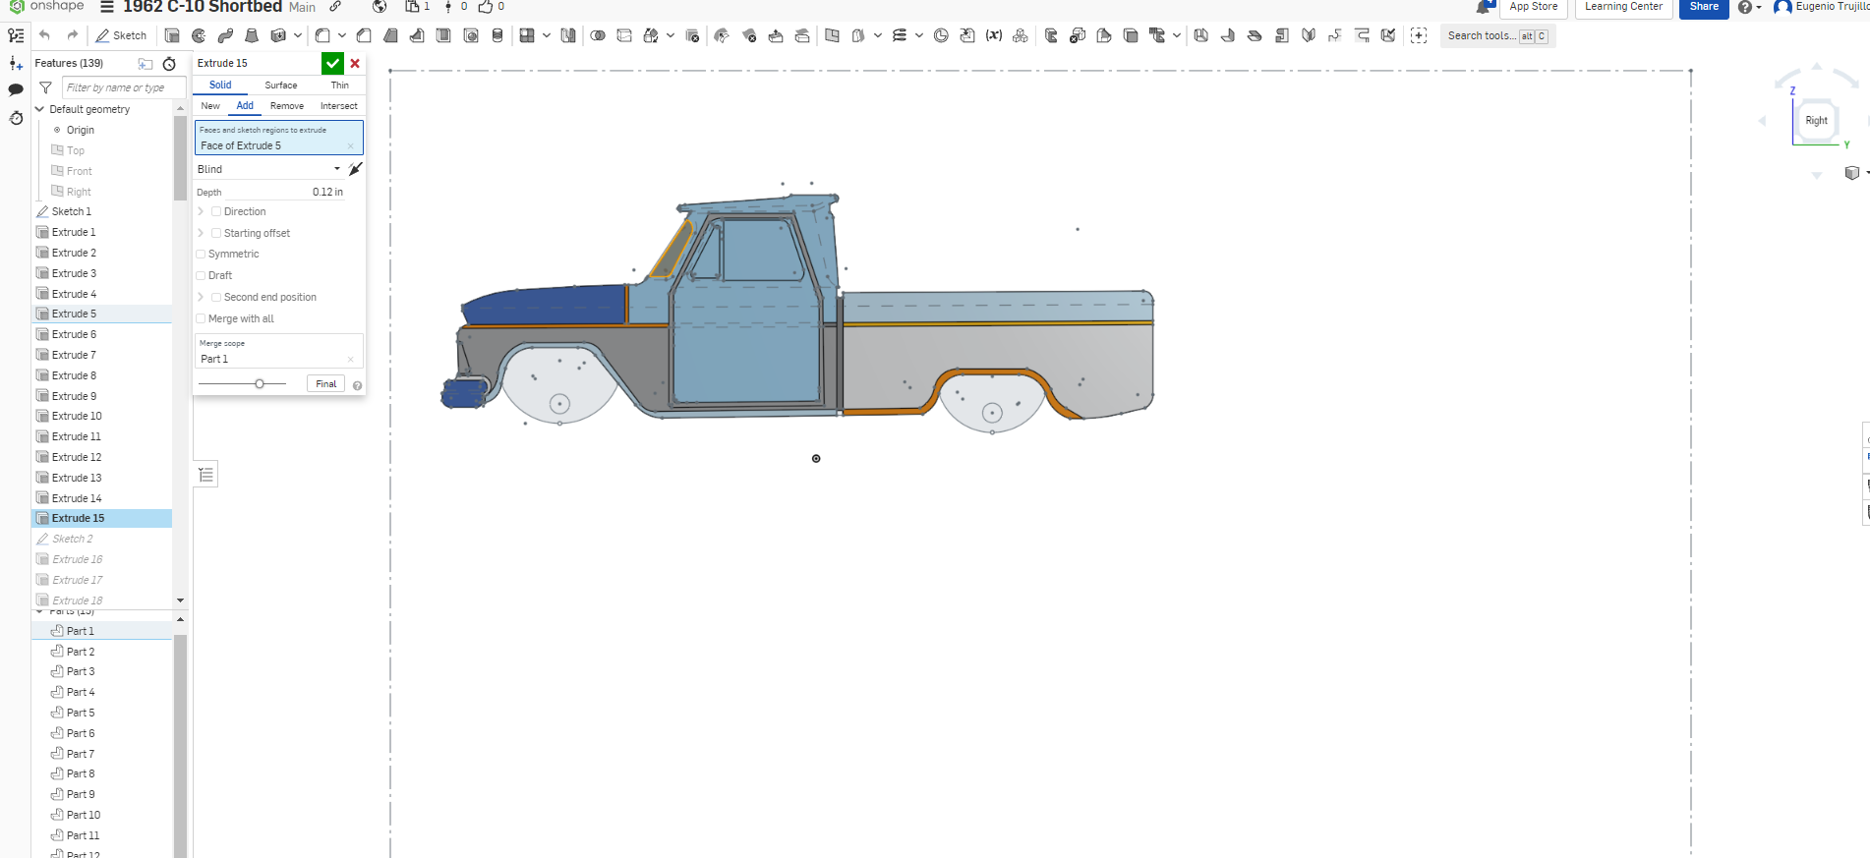Open the Variable (x) tool

(994, 35)
